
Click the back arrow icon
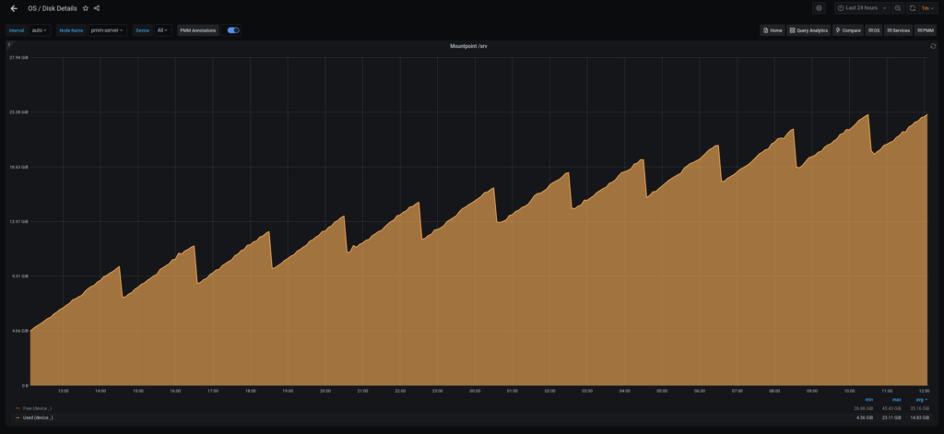13,8
